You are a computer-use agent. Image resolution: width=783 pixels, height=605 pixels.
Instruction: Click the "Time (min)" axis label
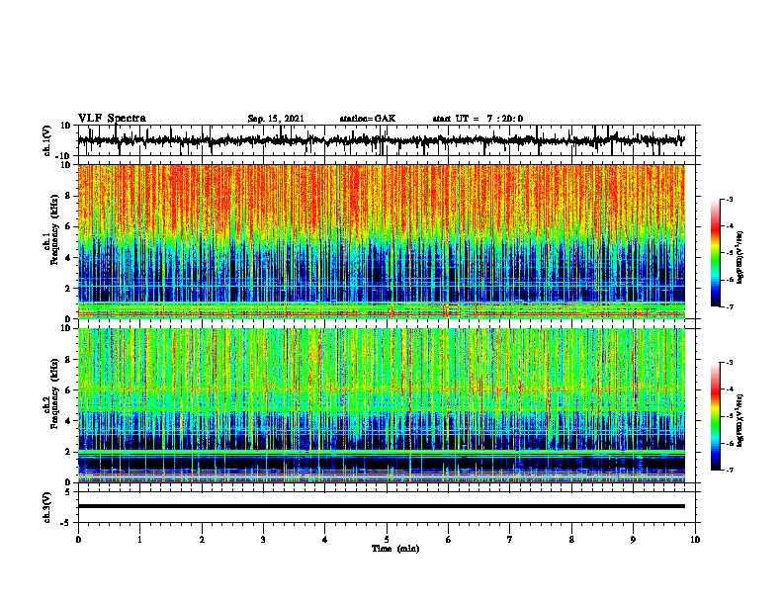395,549
